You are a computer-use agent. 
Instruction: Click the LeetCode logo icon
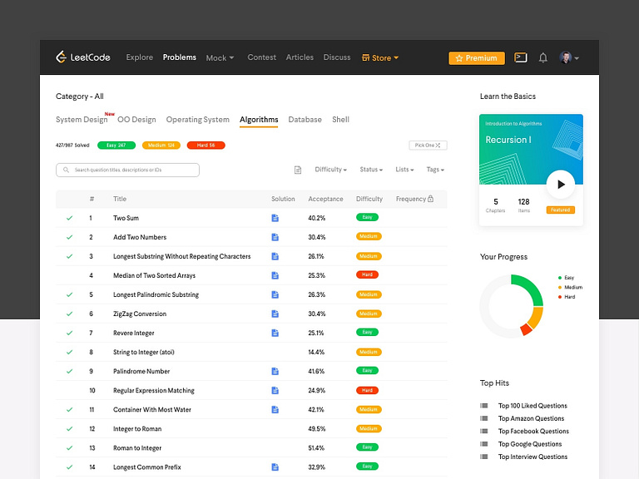point(61,57)
